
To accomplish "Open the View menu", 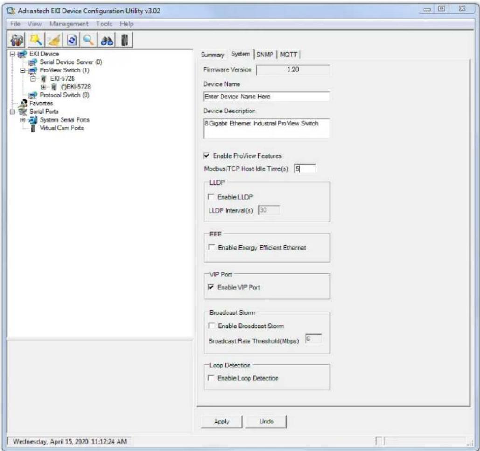I will pos(35,24).
